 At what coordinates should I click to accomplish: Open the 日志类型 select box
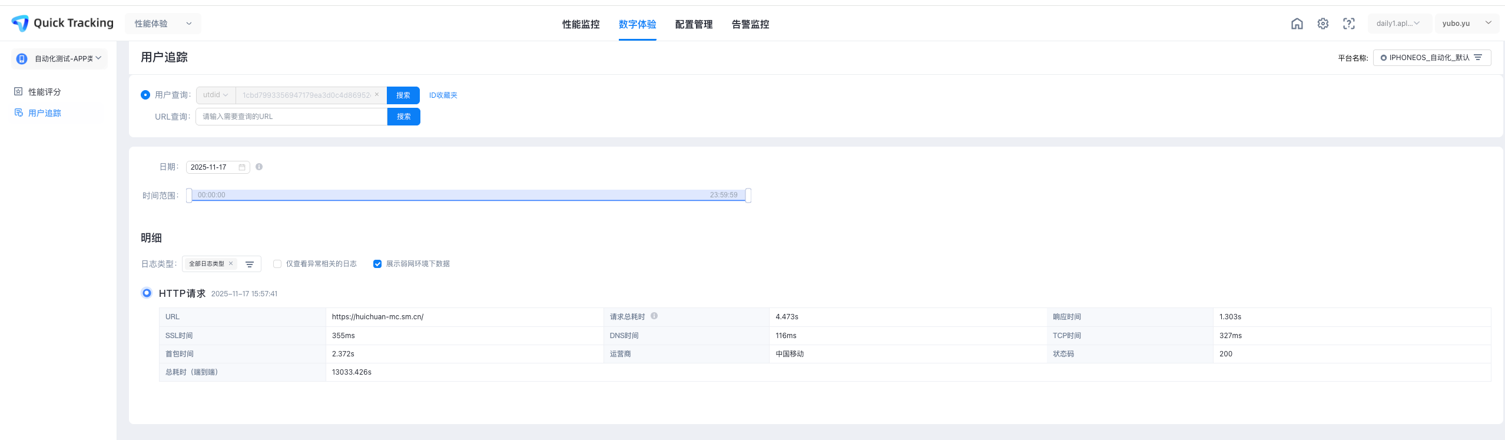tap(221, 264)
